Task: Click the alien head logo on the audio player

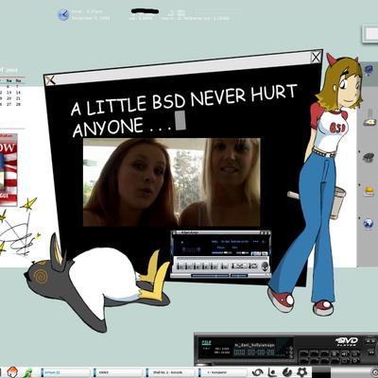Action: pyautogui.click(x=265, y=266)
